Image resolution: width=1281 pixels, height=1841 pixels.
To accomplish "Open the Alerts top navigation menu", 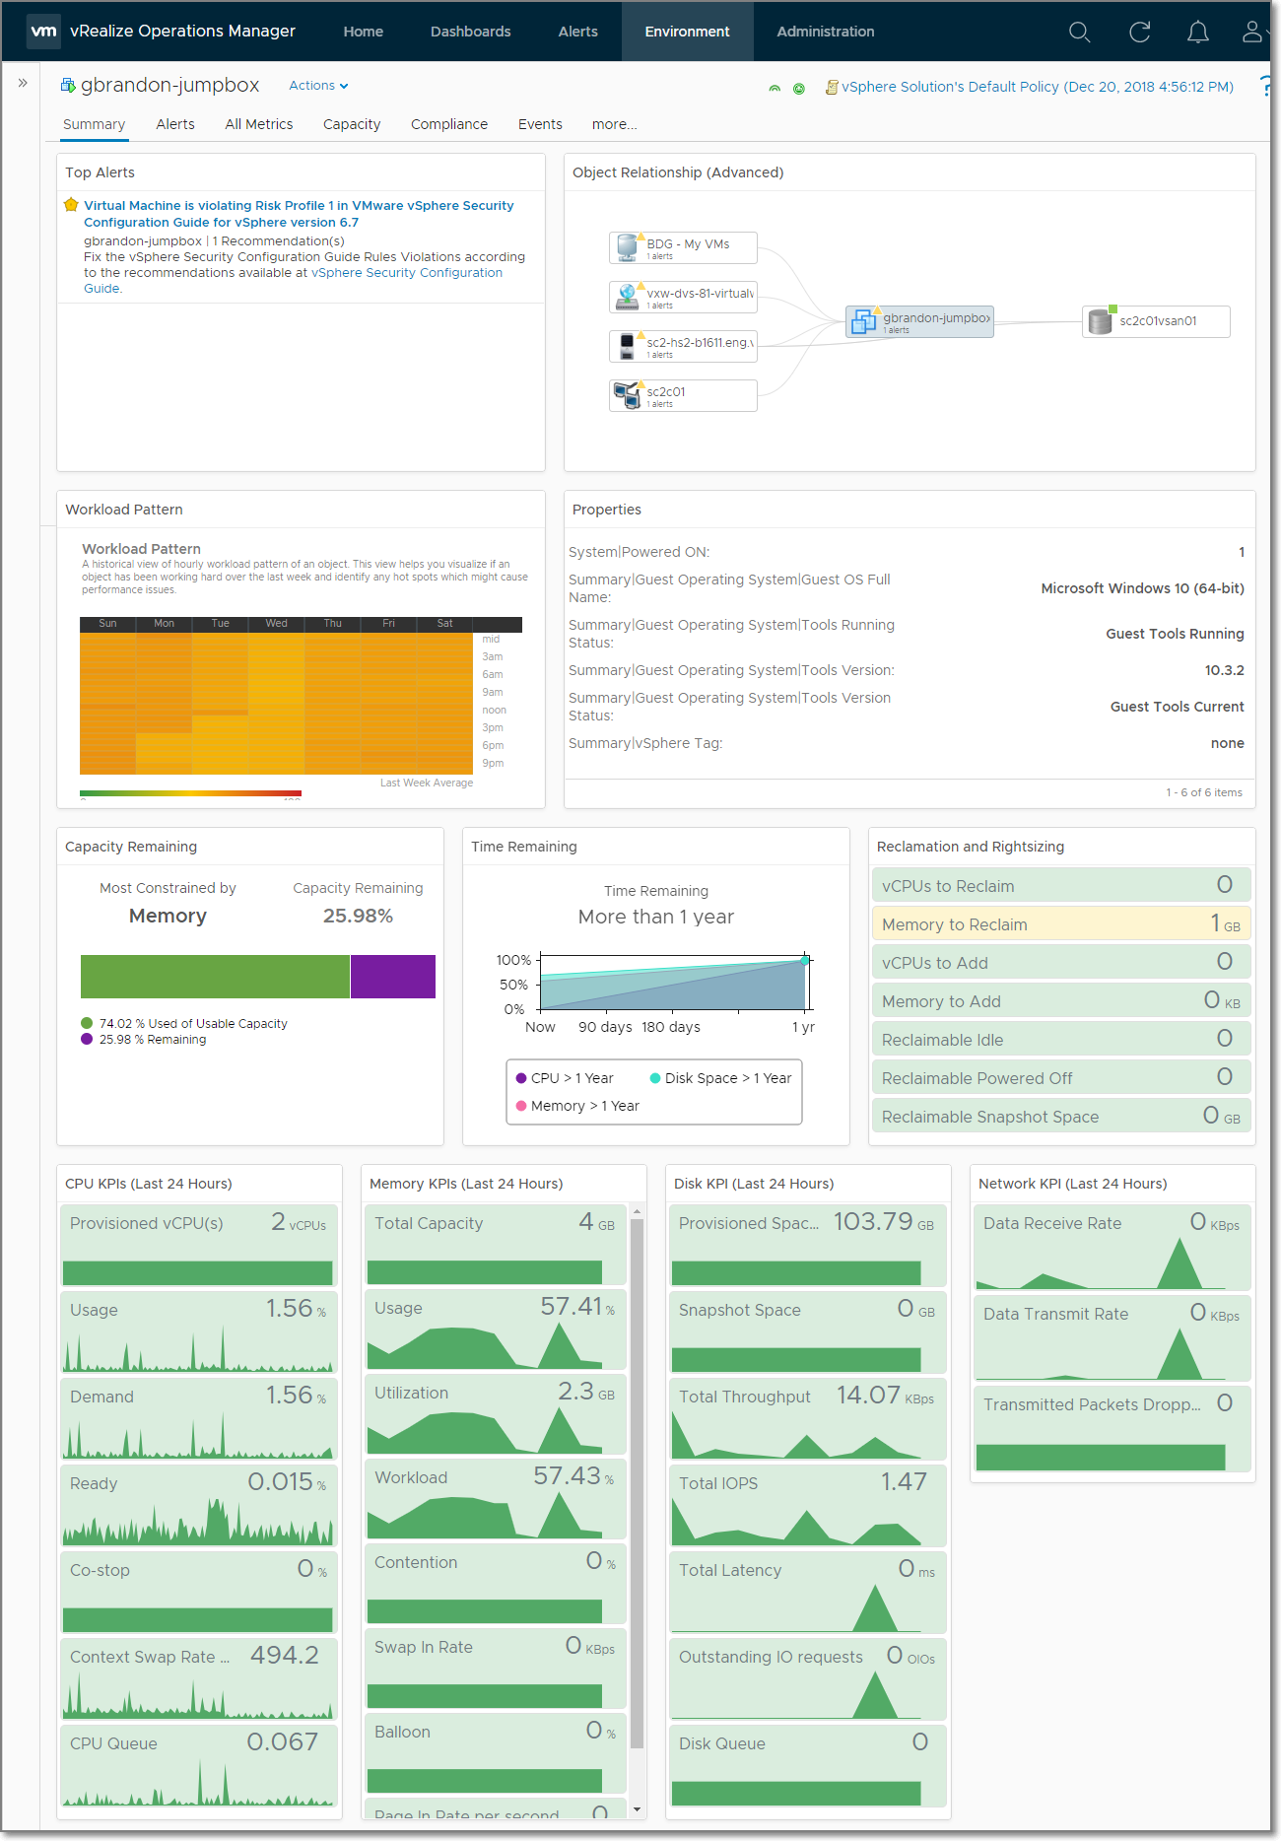I will 578,32.
